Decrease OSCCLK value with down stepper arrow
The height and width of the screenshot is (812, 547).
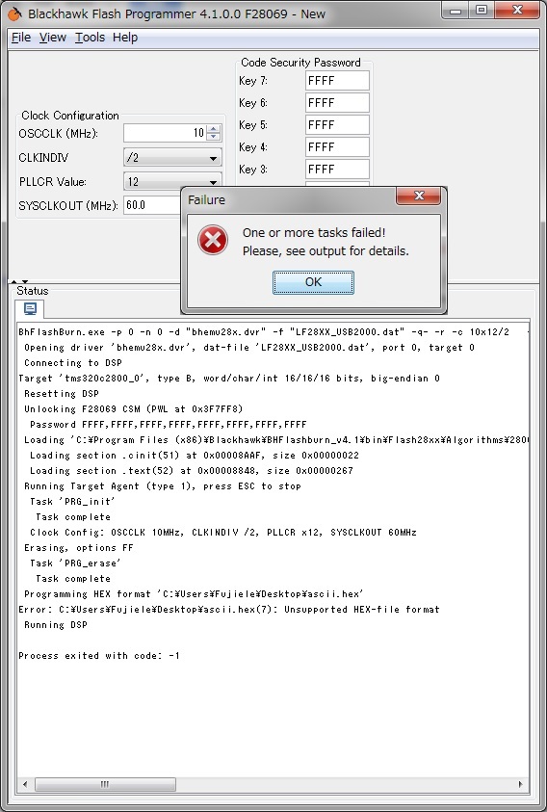click(214, 137)
